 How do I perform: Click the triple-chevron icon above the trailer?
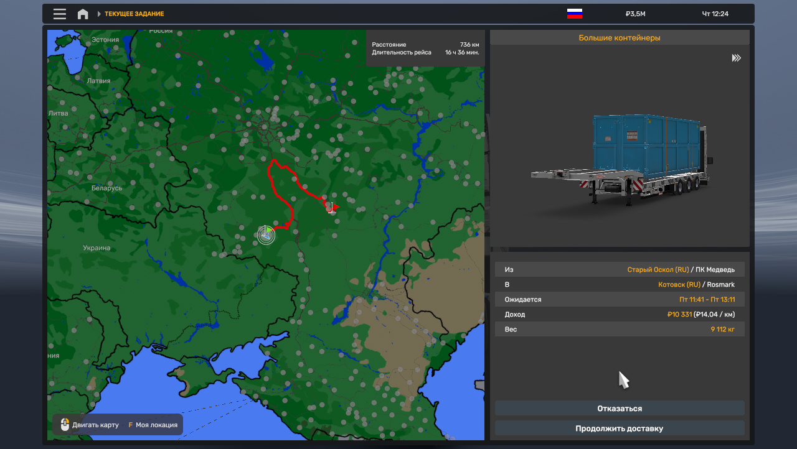click(x=737, y=58)
